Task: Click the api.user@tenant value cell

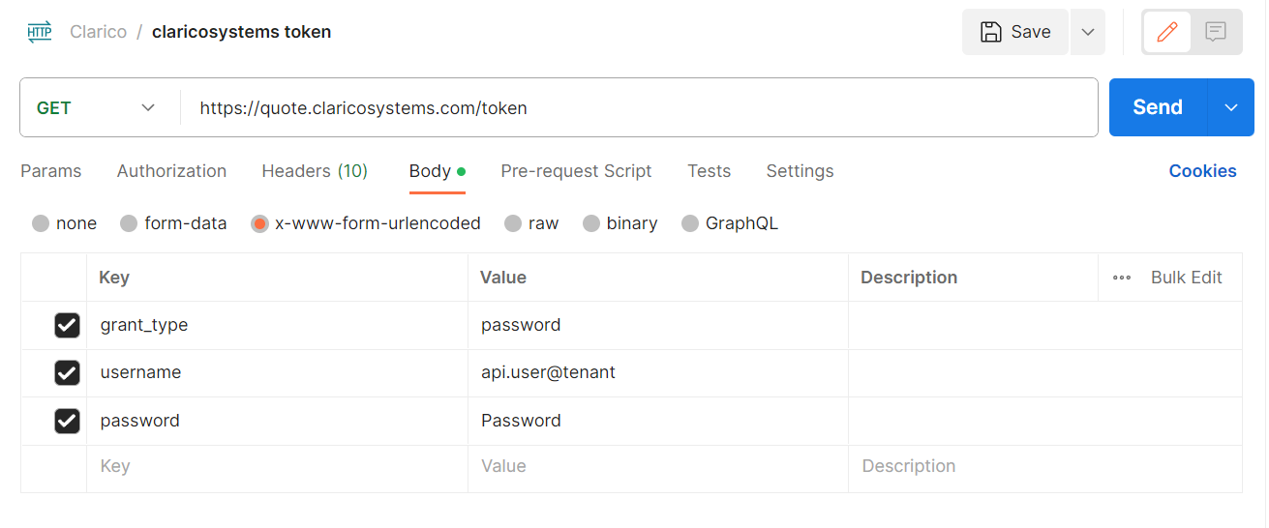Action: [x=658, y=372]
